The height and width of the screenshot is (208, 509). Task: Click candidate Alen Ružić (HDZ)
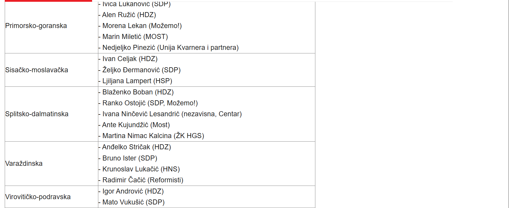click(x=129, y=15)
